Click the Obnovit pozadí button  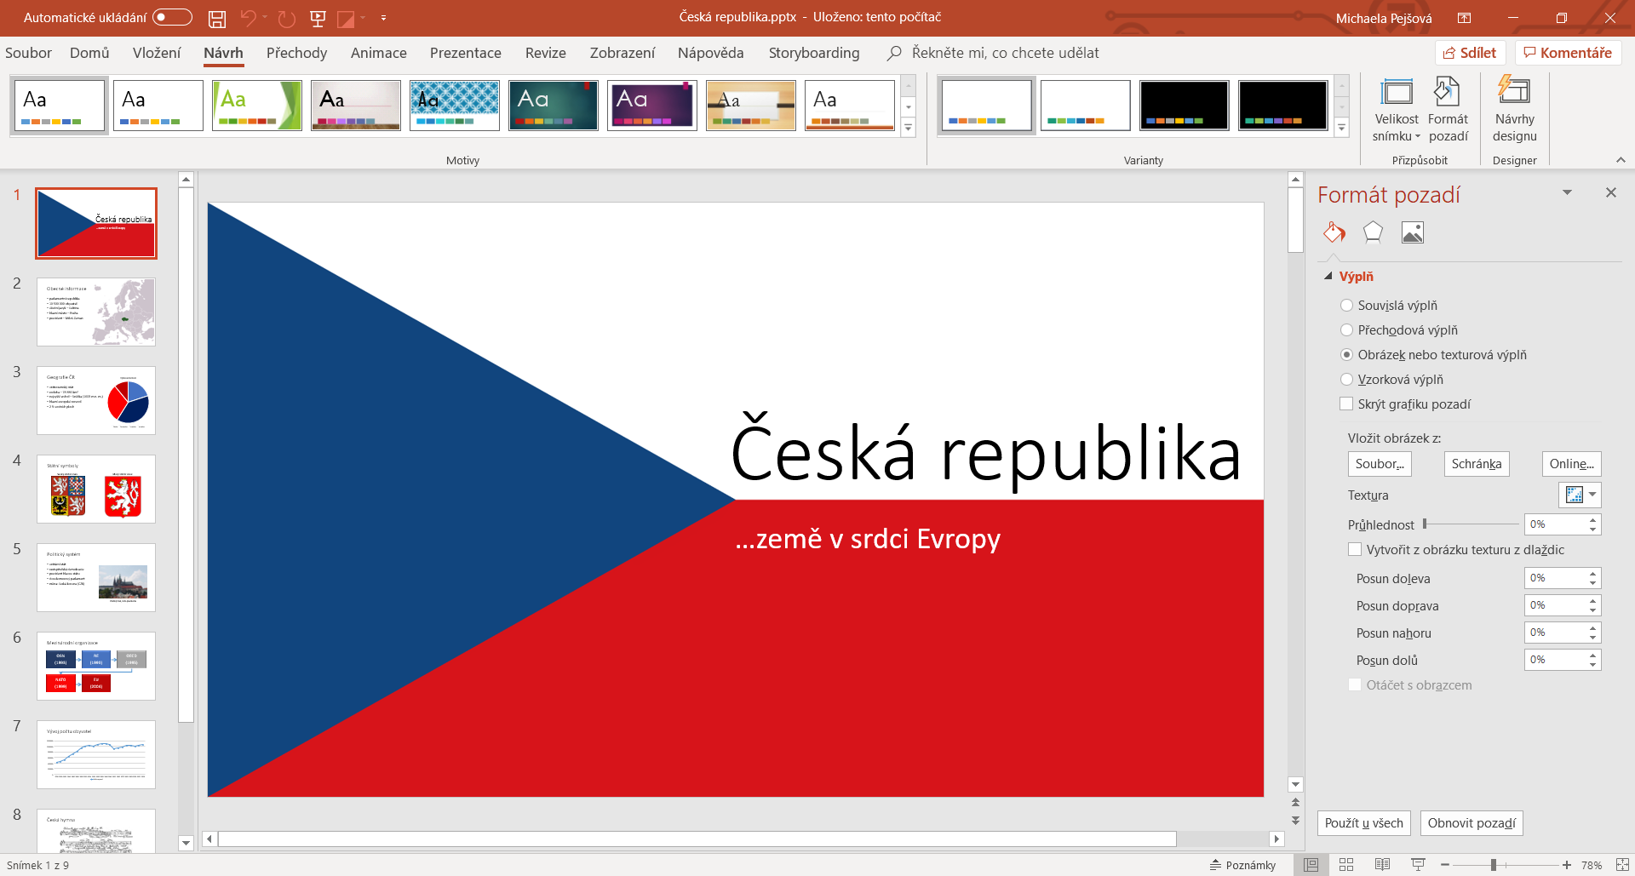(x=1471, y=823)
